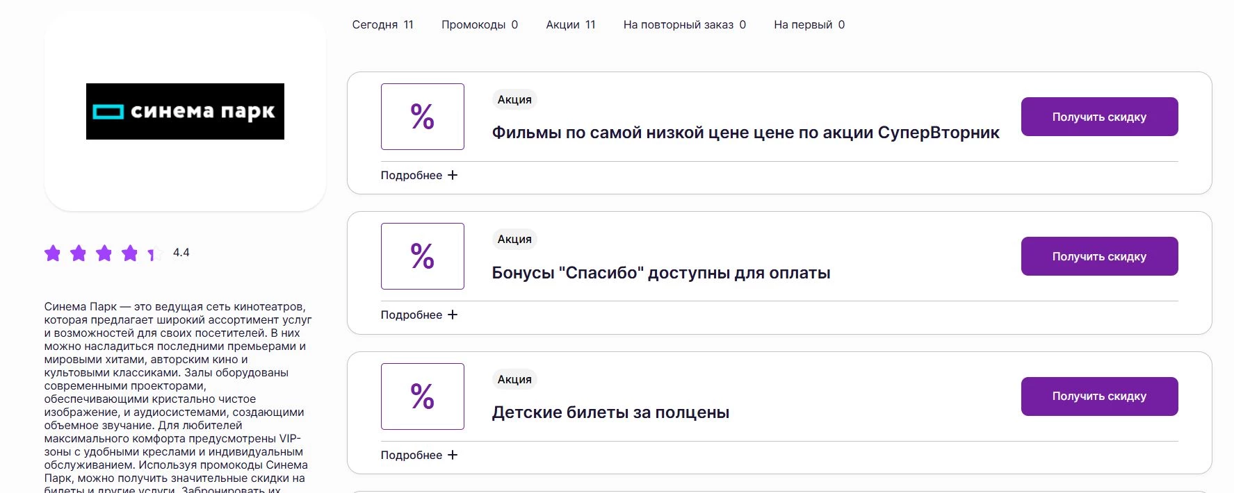Click the Акция badge on Детские билеты card
Image resolution: width=1234 pixels, height=493 pixels.
click(x=514, y=379)
